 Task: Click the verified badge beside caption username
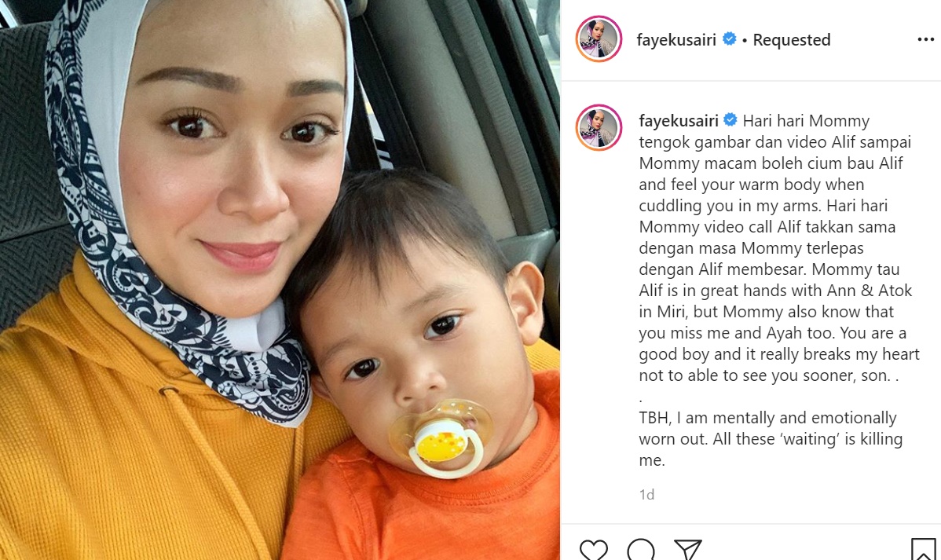(730, 120)
